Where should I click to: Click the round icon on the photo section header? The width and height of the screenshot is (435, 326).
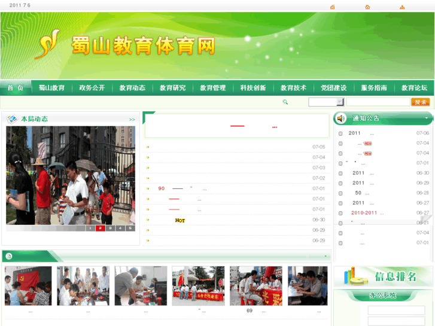(x=9, y=256)
